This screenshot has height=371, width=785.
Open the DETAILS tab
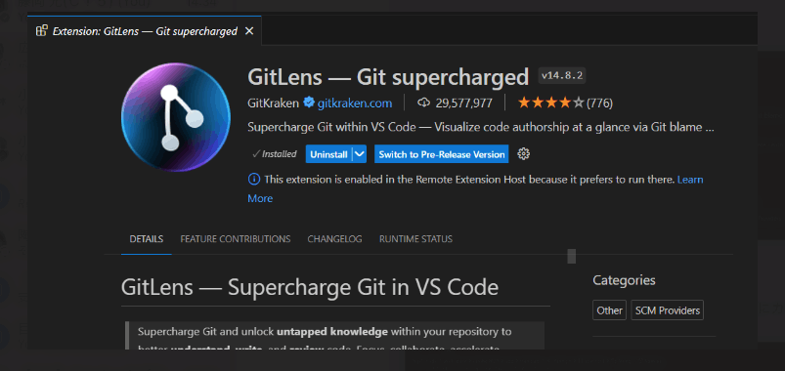tap(147, 239)
